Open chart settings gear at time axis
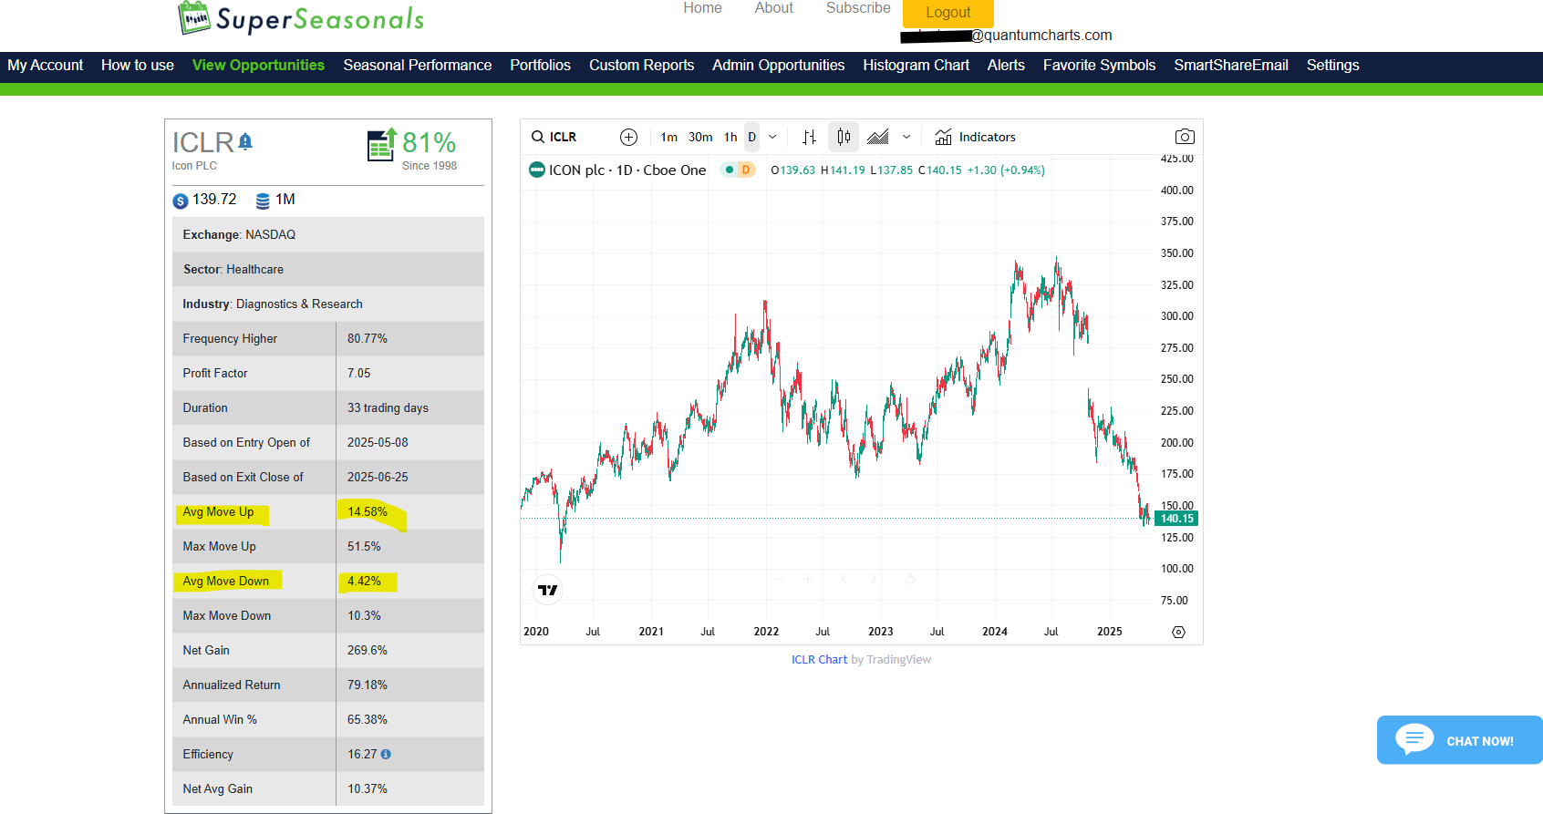1543x814 pixels. [x=1178, y=632]
